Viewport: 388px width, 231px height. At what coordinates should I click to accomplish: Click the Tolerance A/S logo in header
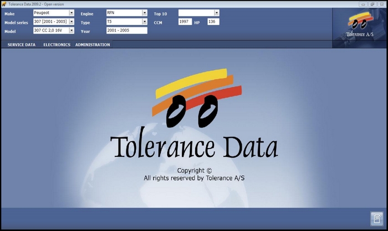pyautogui.click(x=360, y=25)
